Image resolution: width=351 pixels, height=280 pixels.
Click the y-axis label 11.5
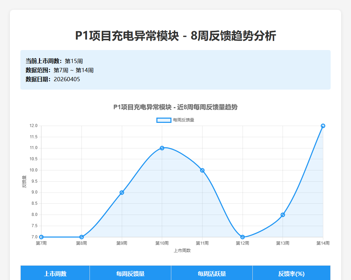coord(34,137)
